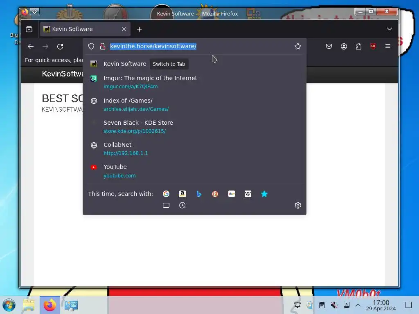Image resolution: width=419 pixels, height=314 pixels.
Task: Open http://192.168.1.1 link
Action: (x=126, y=153)
